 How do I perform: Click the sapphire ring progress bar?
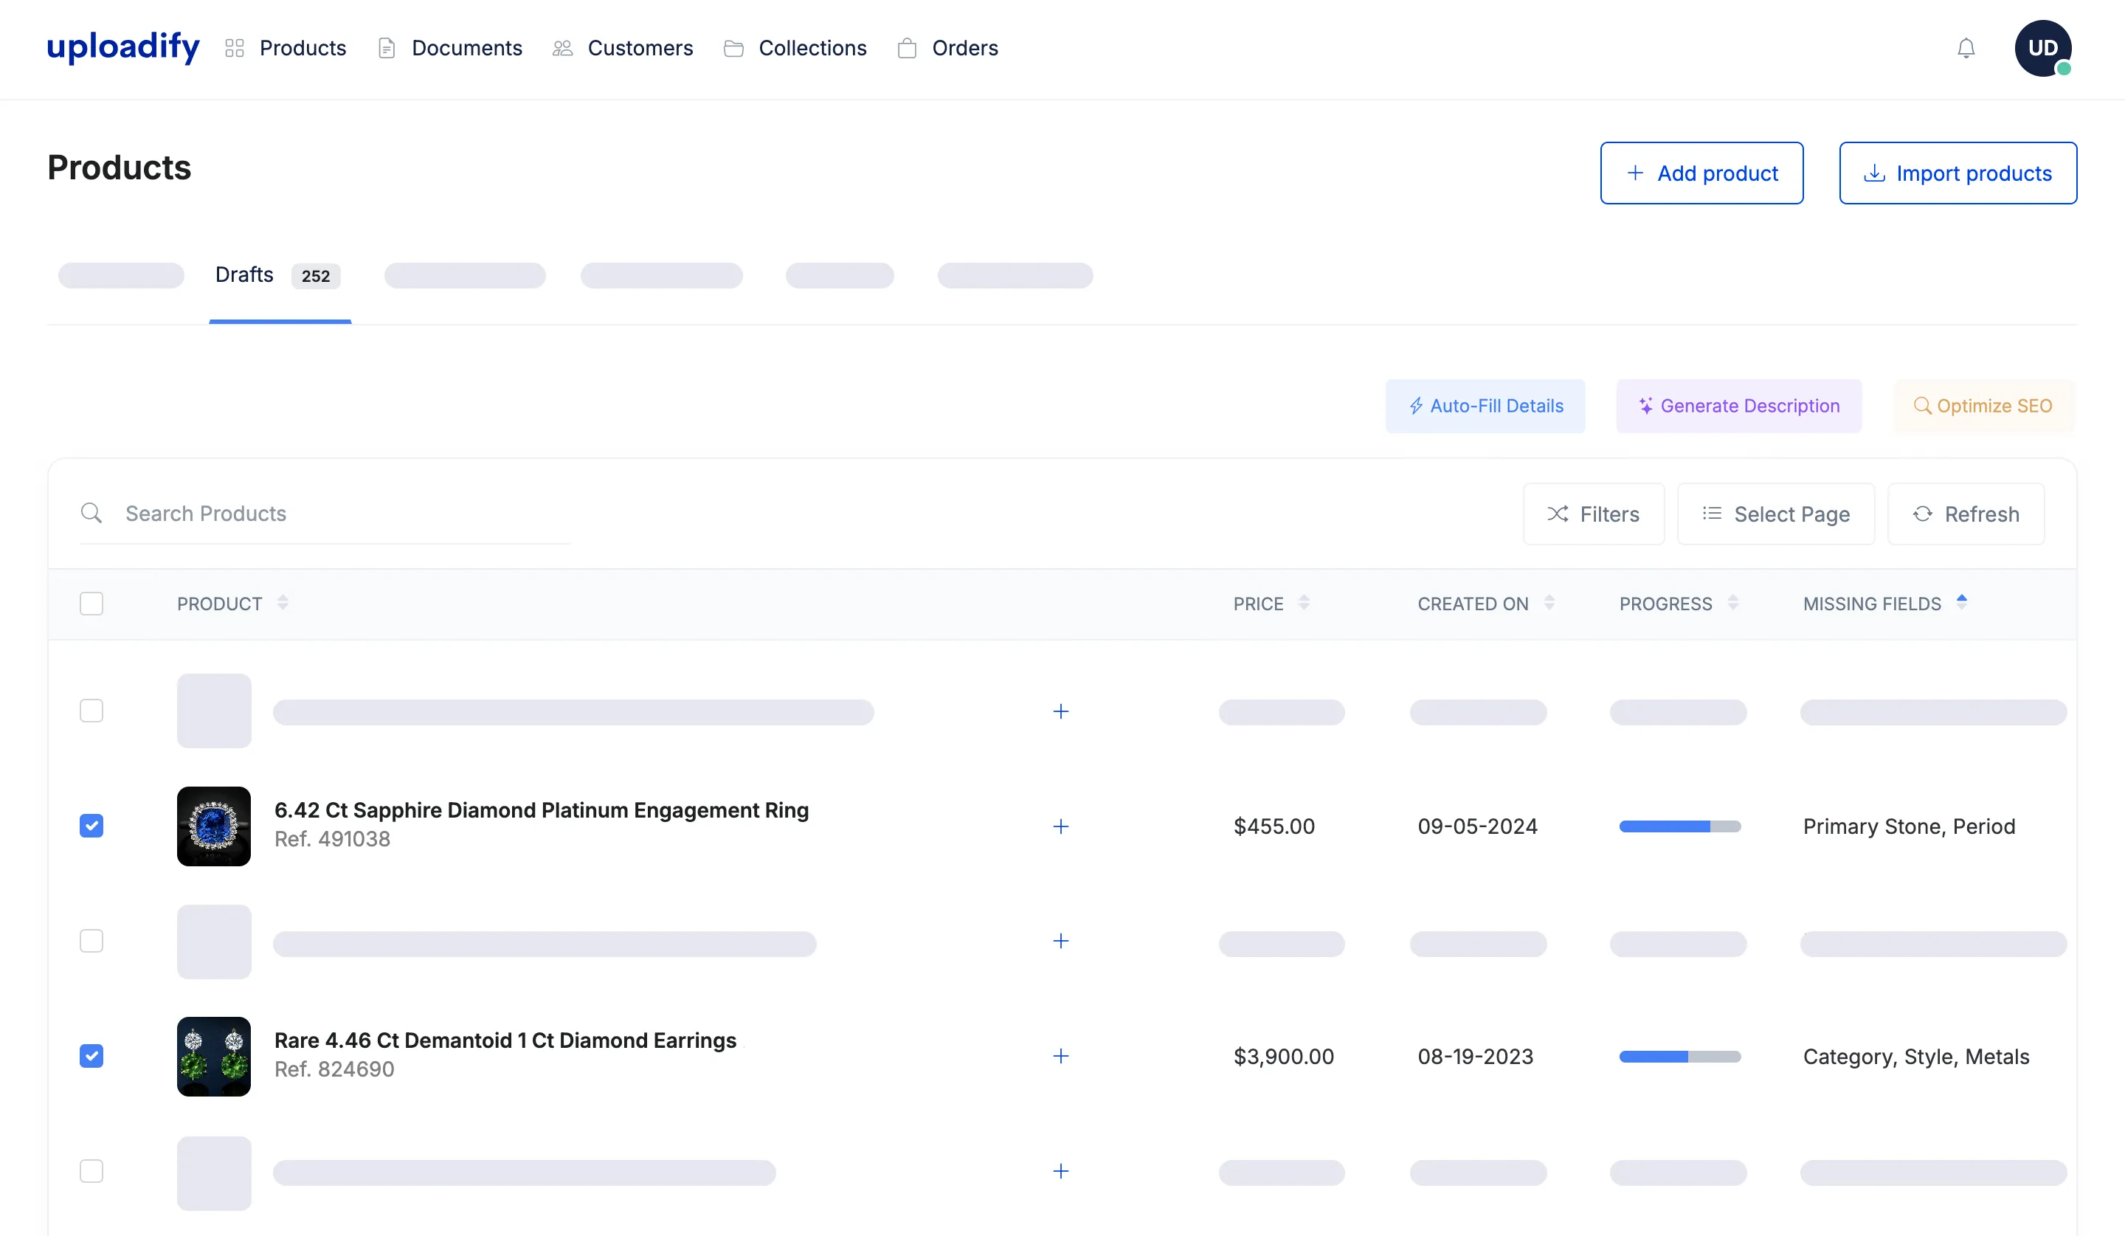(x=1678, y=826)
